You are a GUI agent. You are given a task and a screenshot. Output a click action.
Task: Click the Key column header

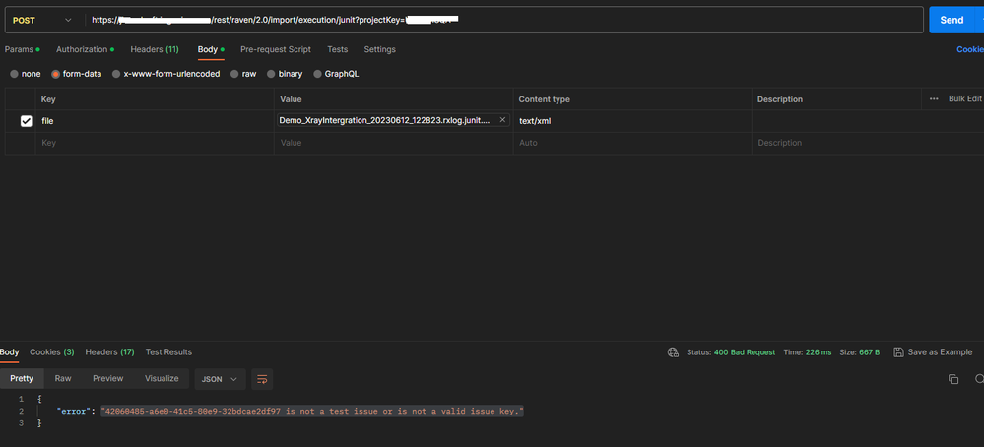pyautogui.click(x=48, y=99)
